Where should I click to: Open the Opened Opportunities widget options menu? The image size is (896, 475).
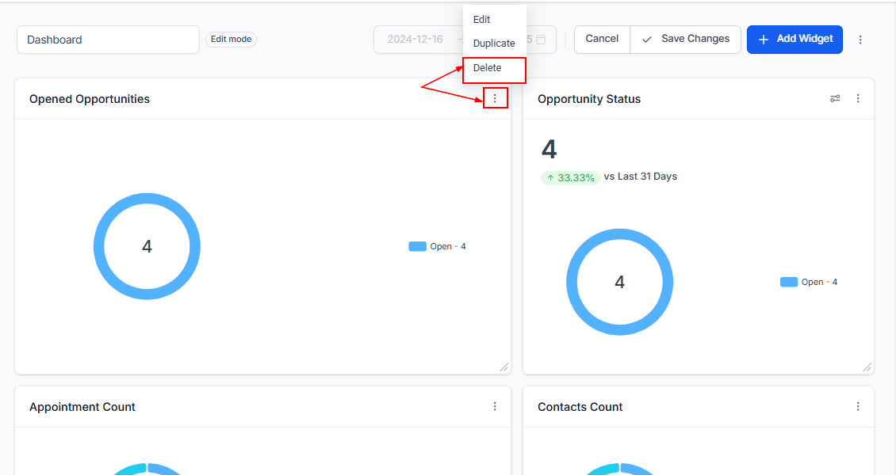(495, 99)
